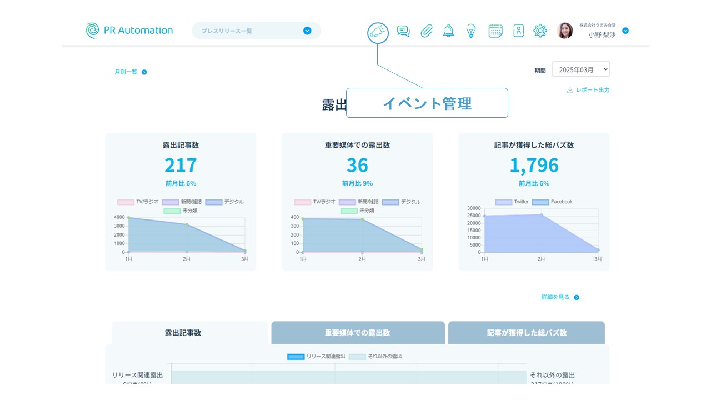The height and width of the screenshot is (400, 711).
Task: Click the lightbulb ideas icon
Action: 471,31
